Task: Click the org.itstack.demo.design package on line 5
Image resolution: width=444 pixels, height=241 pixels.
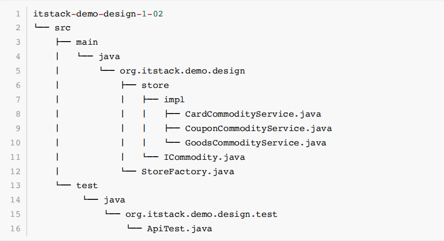Action: click(x=182, y=71)
